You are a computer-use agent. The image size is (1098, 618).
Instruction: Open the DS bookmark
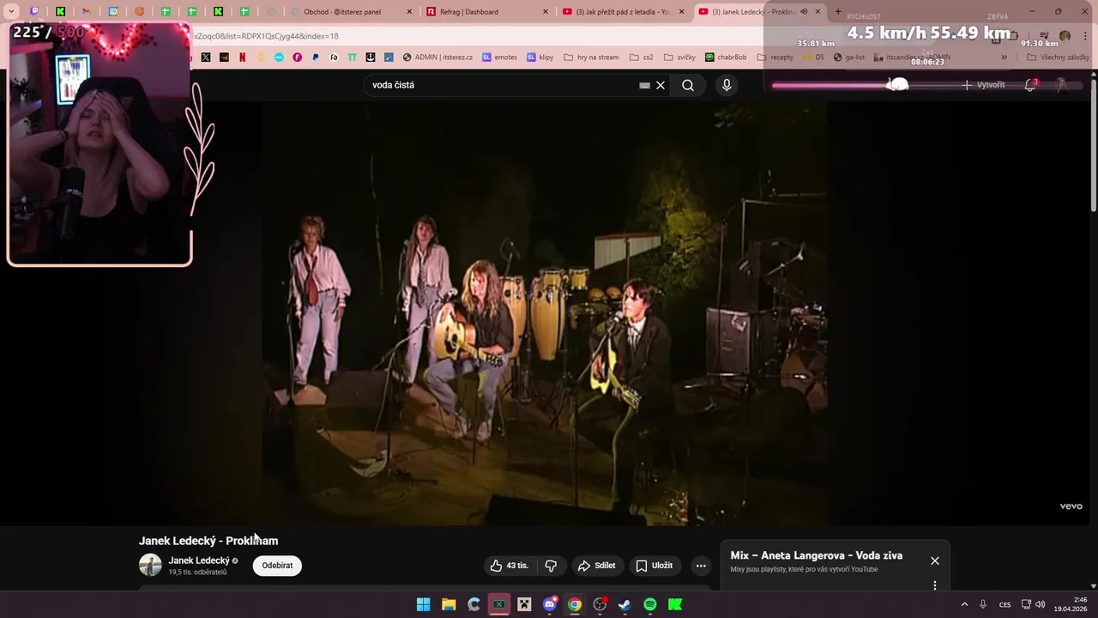point(813,58)
